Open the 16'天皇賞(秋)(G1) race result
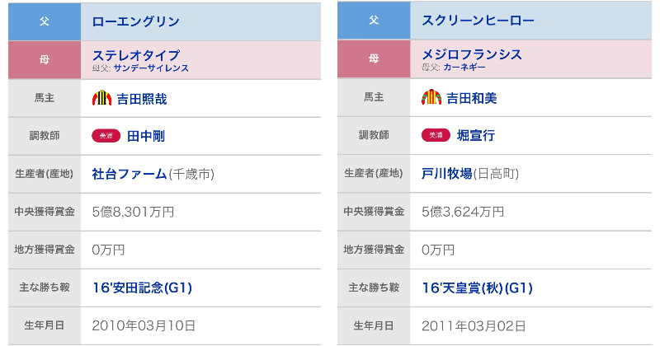Viewport: 660px width, 346px height. click(x=477, y=288)
